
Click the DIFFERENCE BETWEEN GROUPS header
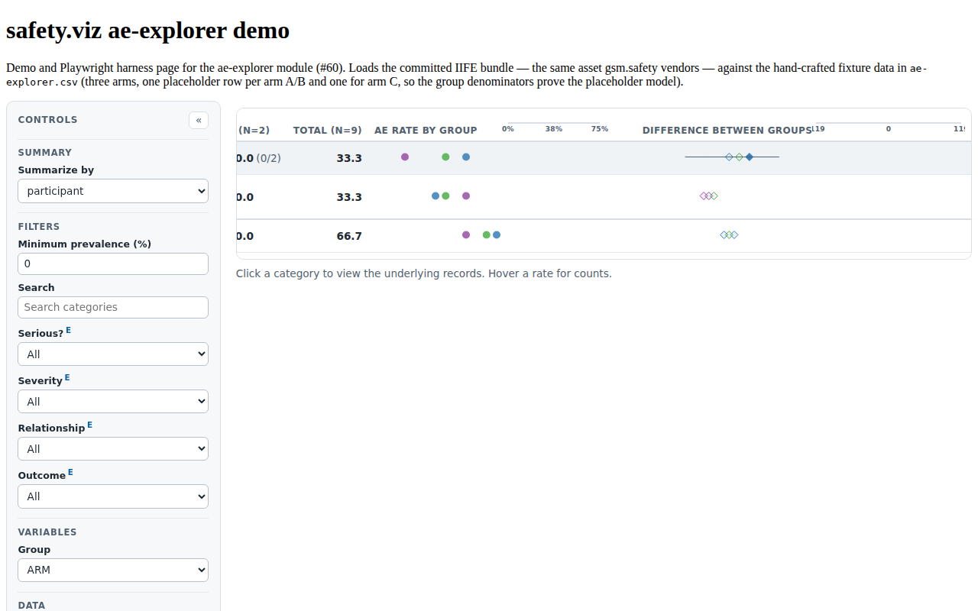point(727,130)
